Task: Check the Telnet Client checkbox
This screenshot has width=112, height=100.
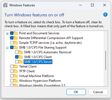Action: (12, 66)
